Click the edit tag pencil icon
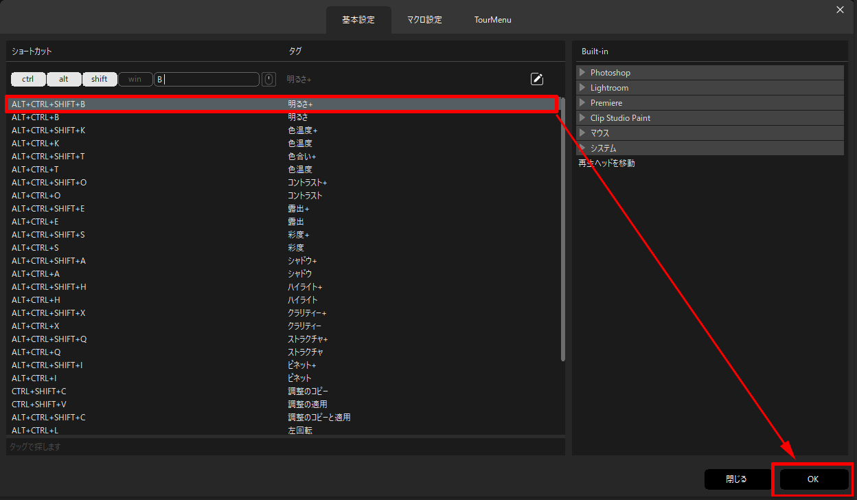This screenshot has height=500, width=857. click(x=537, y=79)
